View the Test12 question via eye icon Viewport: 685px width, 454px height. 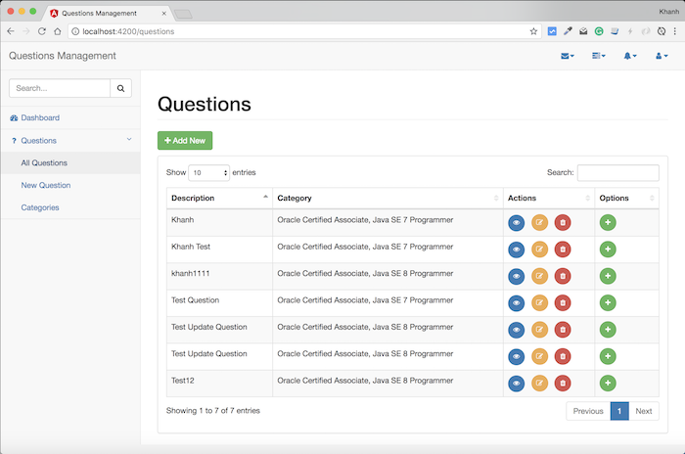tap(517, 384)
